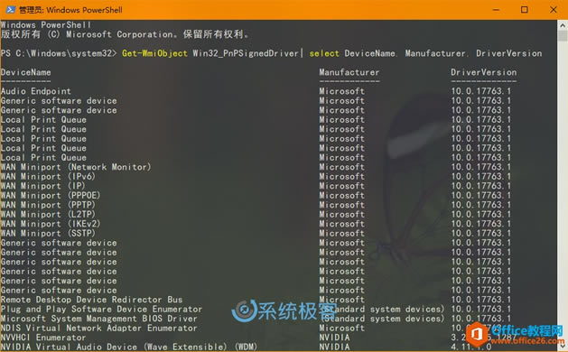Click the 'Windows PowerShell' title bar text

pos(70,10)
